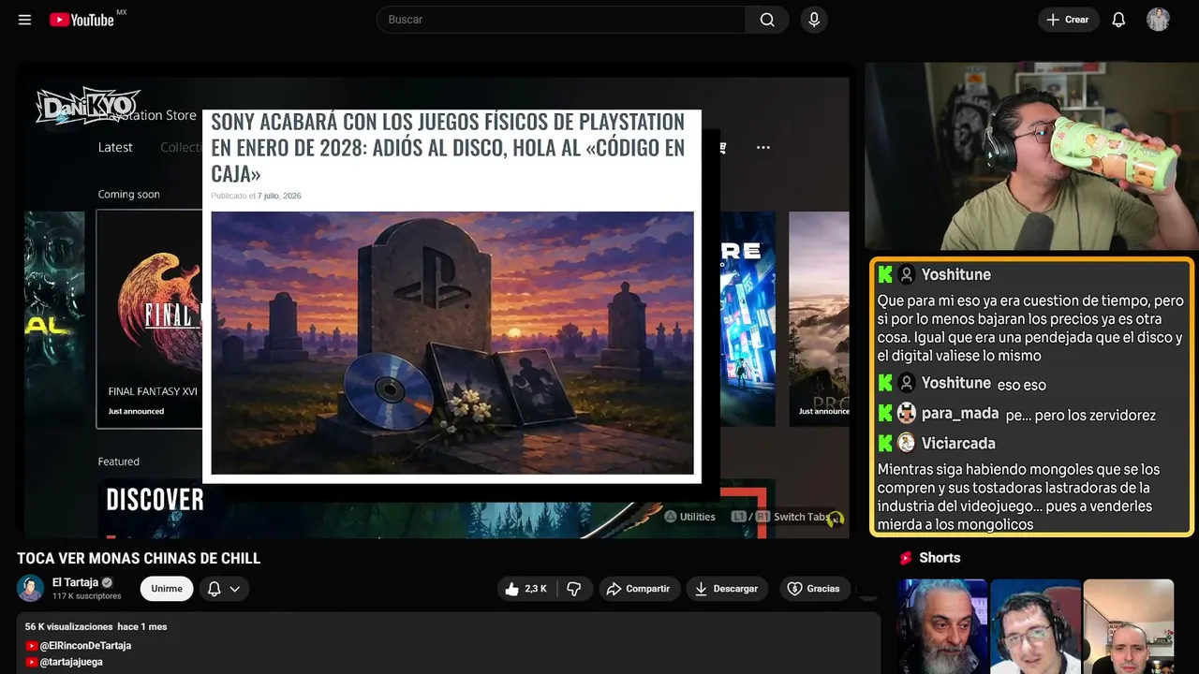Open the notifications bell

[x=1118, y=20]
